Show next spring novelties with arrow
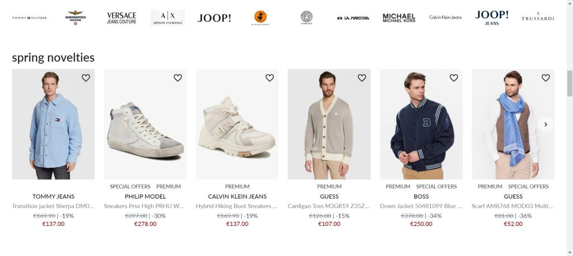The width and height of the screenshot is (573, 256). coord(546,124)
